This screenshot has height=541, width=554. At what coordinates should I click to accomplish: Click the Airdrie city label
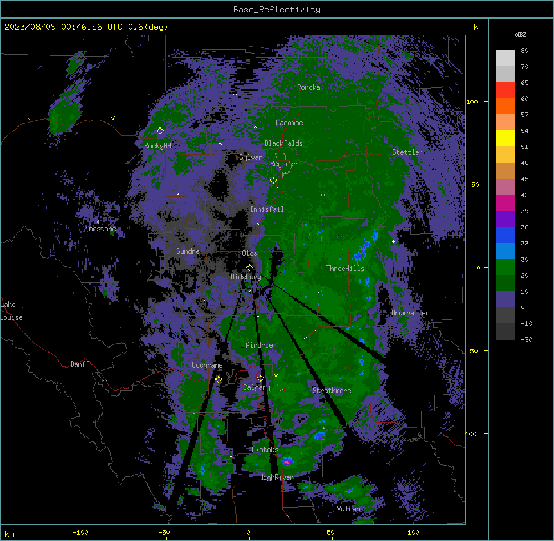point(260,345)
